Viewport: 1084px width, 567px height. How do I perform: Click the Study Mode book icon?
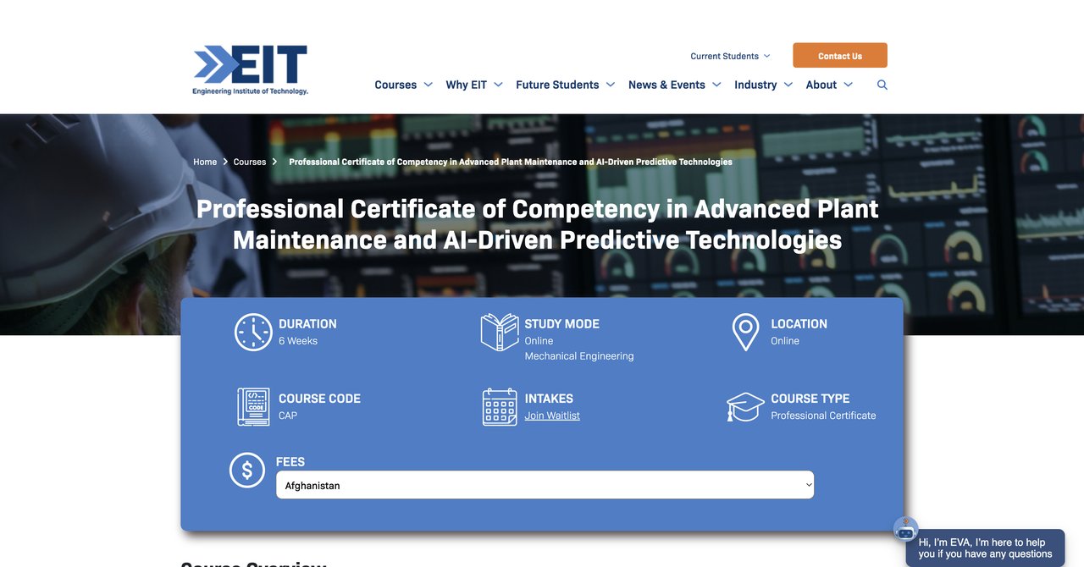[500, 332]
